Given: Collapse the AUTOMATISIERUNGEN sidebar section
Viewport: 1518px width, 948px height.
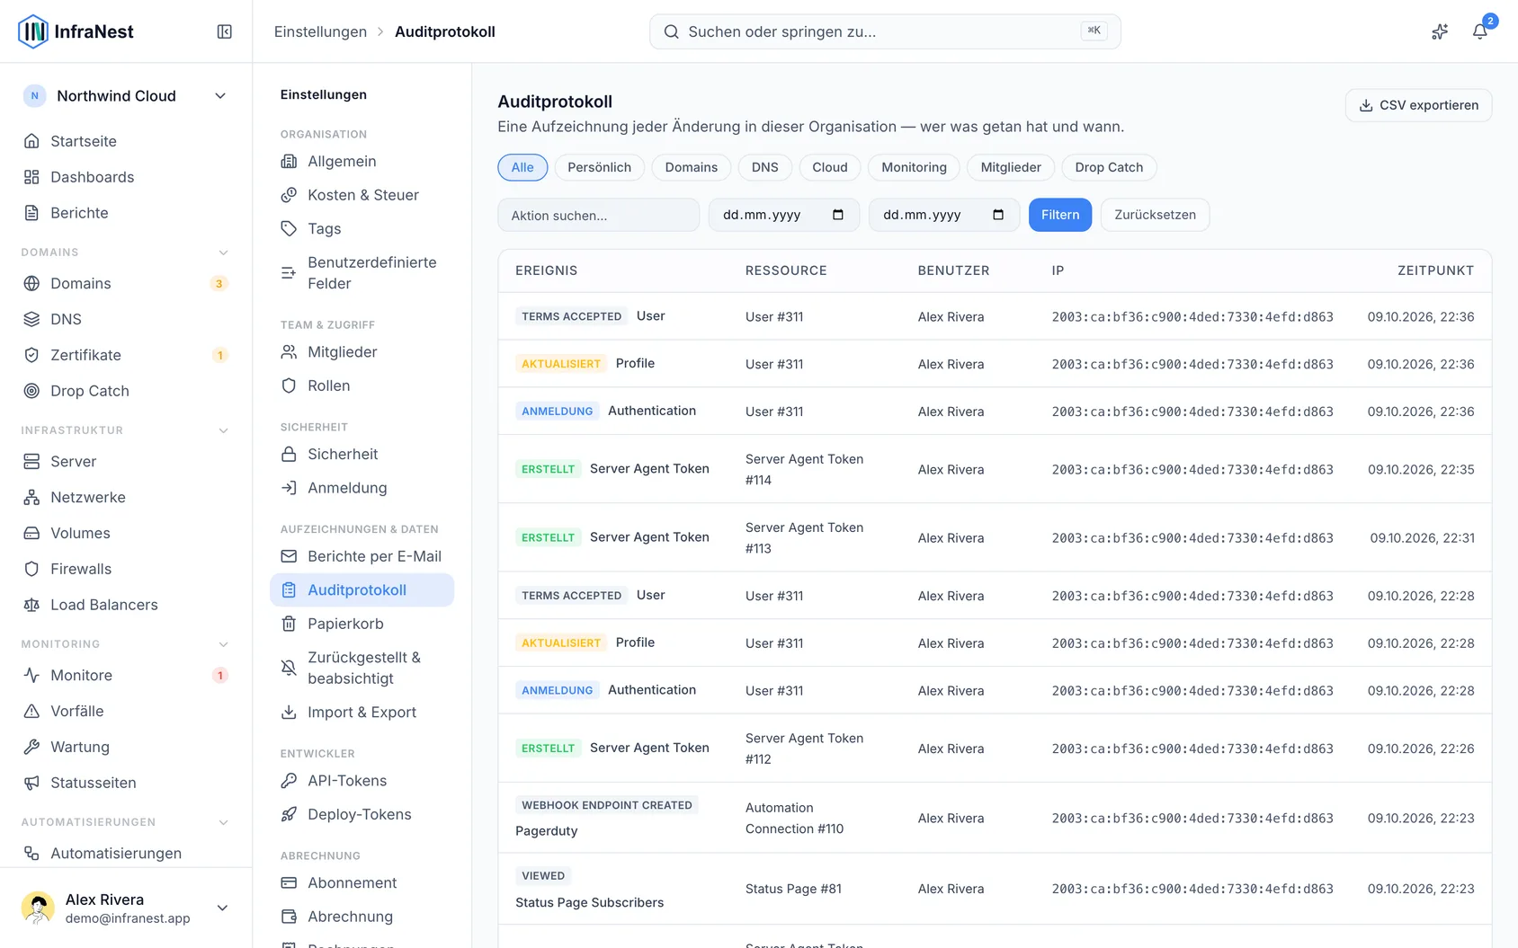Looking at the screenshot, I should (223, 822).
